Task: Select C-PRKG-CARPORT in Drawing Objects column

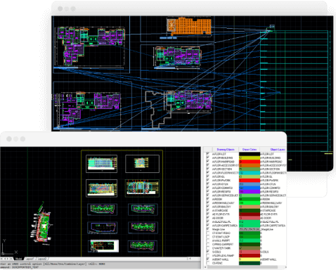Action: (x=223, y=244)
